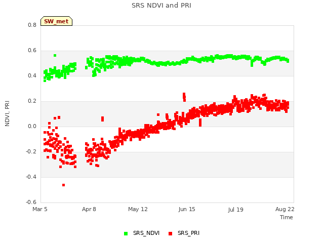Click the Apr 8 x-axis tick label
Viewport: 324px width, 243px height.
[x=89, y=209]
